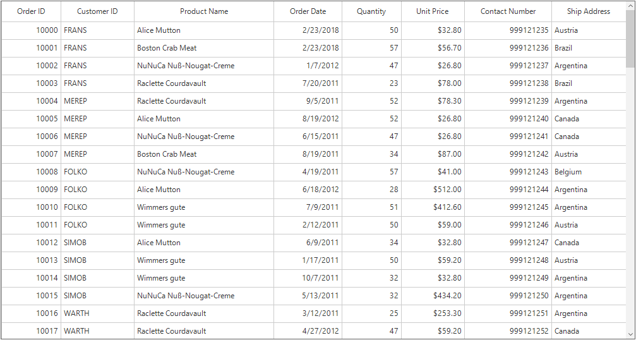Select order ID cell 10001

coord(31,48)
